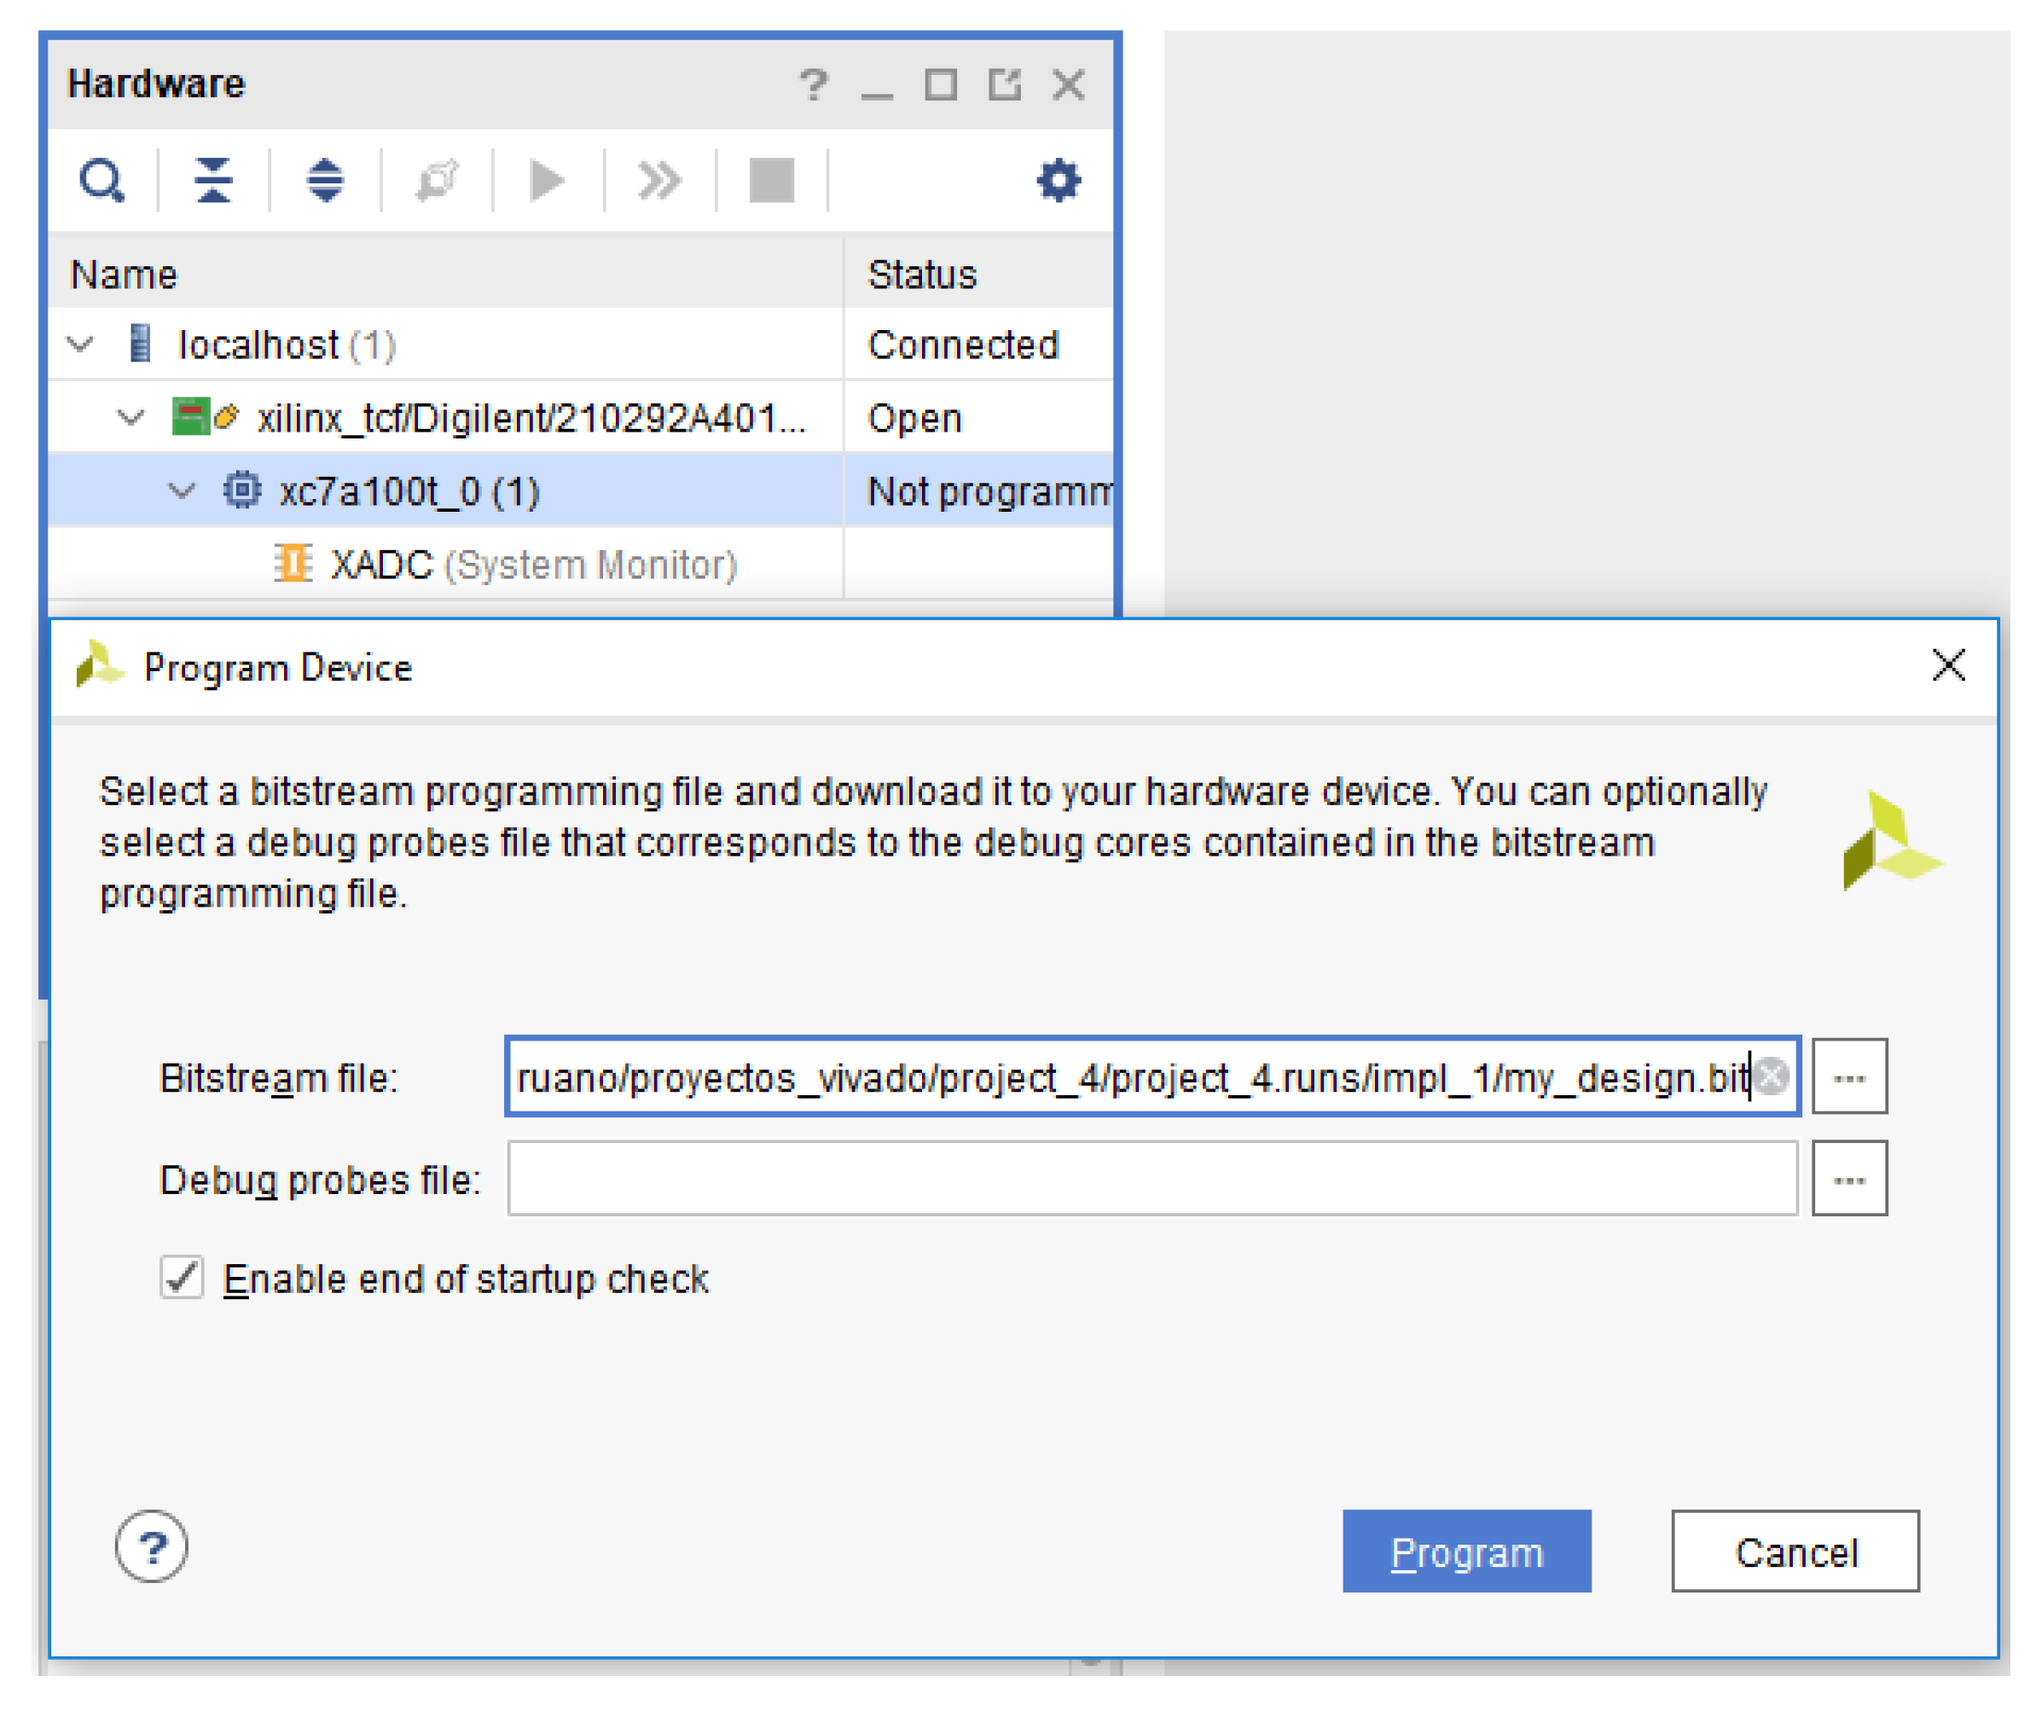Float the Hardware panel with the float icon
Screen dimensions: 2036x1711
[x=1005, y=85]
